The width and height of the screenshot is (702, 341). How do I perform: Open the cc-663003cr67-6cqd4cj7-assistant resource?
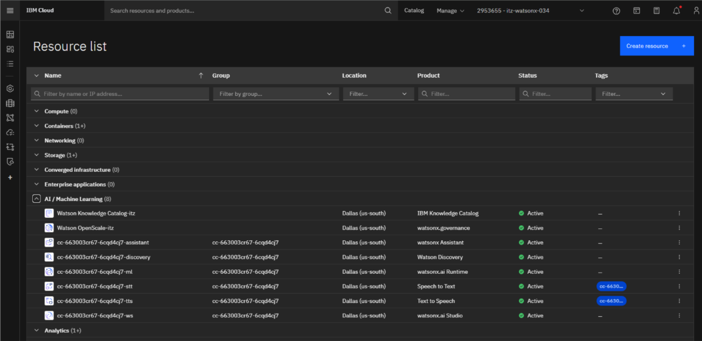coord(103,243)
